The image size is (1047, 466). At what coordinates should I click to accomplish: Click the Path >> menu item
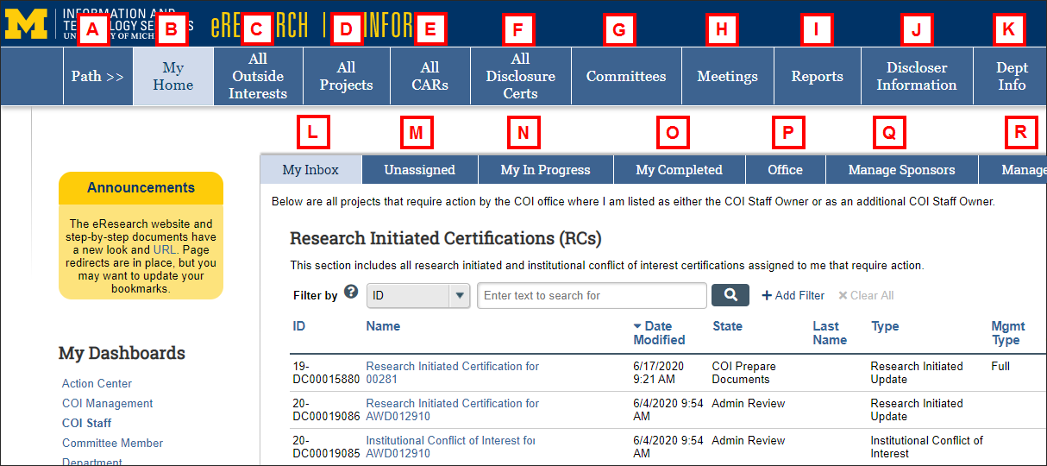(x=97, y=76)
